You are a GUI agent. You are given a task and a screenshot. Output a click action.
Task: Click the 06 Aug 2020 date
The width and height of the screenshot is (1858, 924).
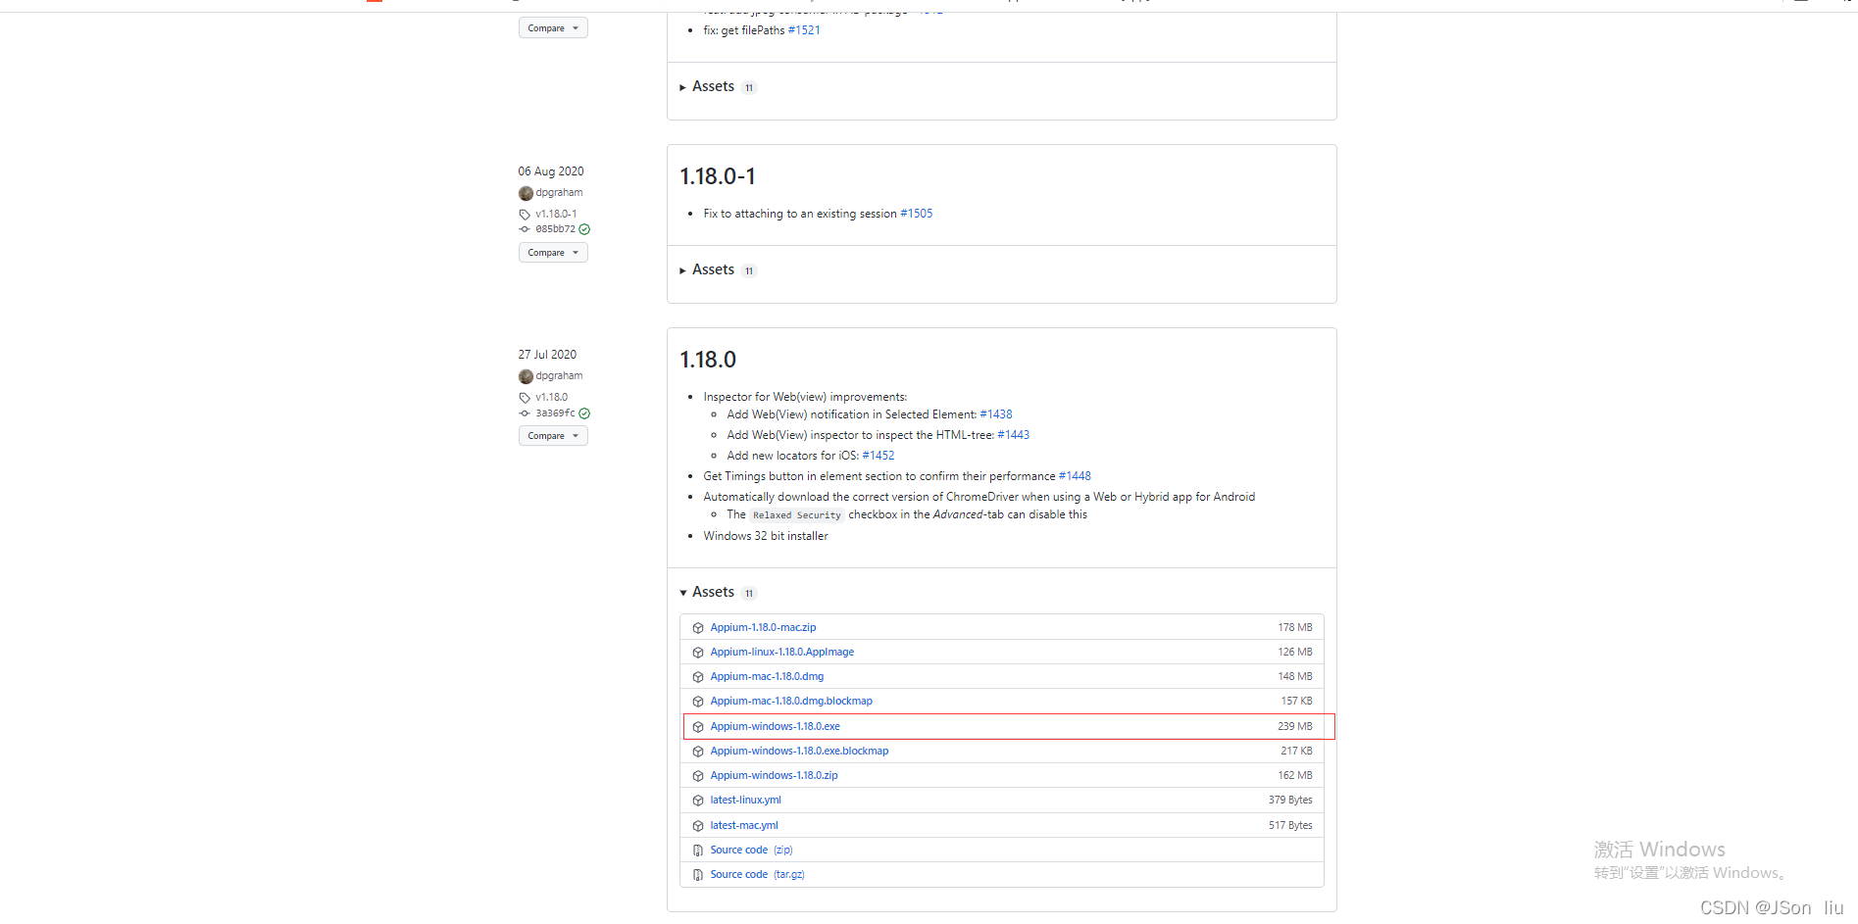point(551,171)
